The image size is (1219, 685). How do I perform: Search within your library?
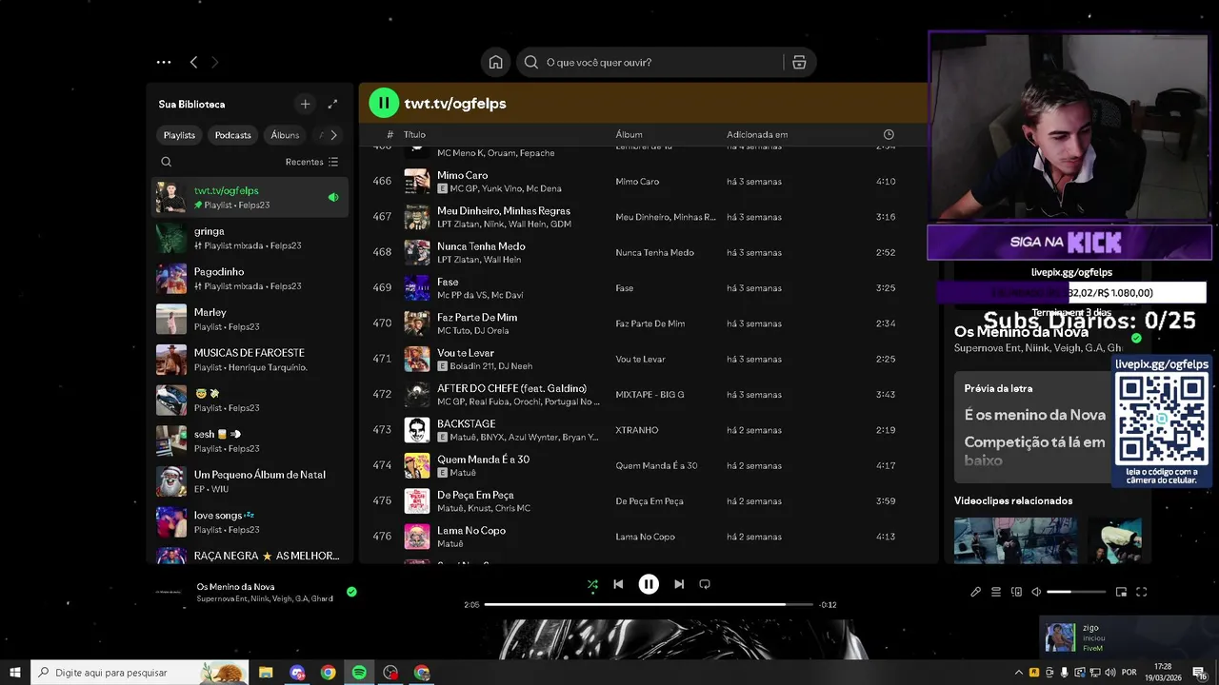click(x=166, y=162)
